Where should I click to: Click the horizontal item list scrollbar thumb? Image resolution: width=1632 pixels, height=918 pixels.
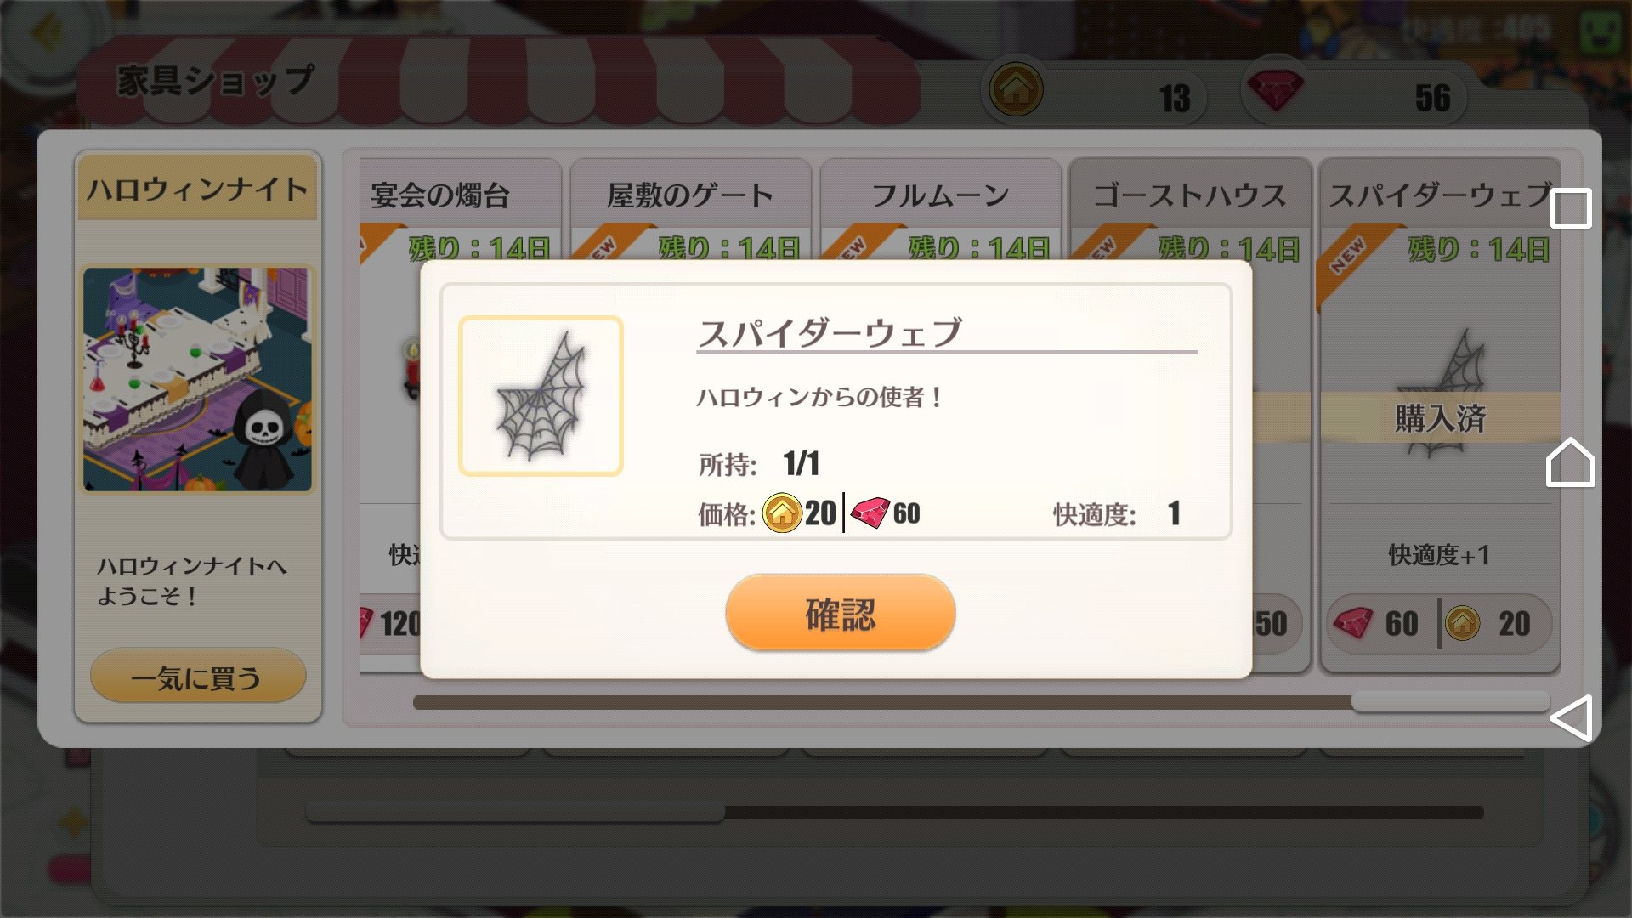(1450, 702)
